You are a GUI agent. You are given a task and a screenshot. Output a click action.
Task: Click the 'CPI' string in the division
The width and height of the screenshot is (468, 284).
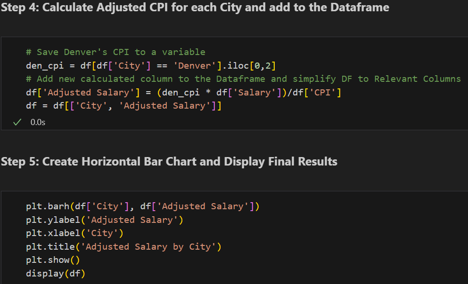coord(323,92)
